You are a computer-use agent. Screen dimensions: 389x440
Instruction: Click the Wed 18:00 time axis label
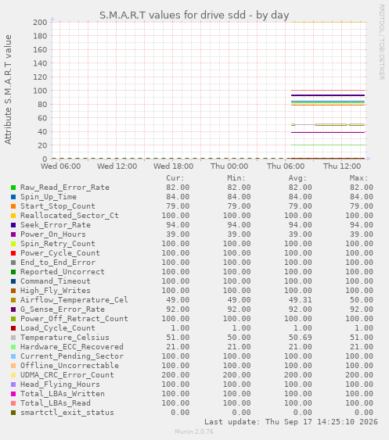coord(173,166)
